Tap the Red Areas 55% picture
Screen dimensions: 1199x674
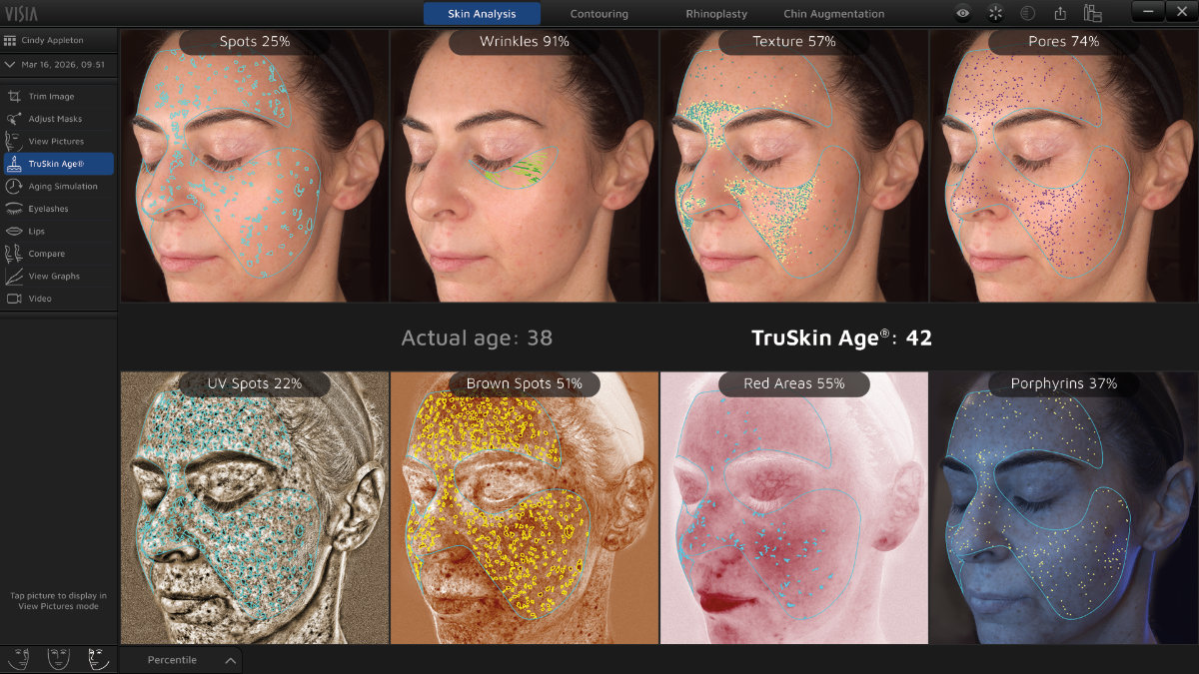[793, 507]
